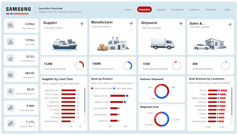The width and height of the screenshot is (238, 135).
Task: Go to the Sales tab
Action: (x=227, y=9)
